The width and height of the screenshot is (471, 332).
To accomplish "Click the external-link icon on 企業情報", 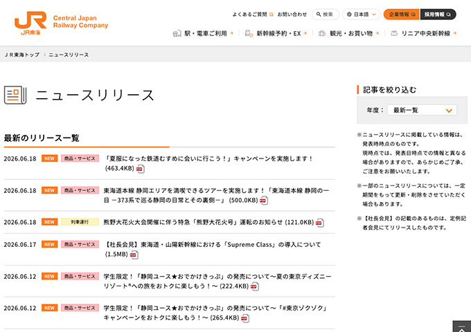I will coord(413,15).
